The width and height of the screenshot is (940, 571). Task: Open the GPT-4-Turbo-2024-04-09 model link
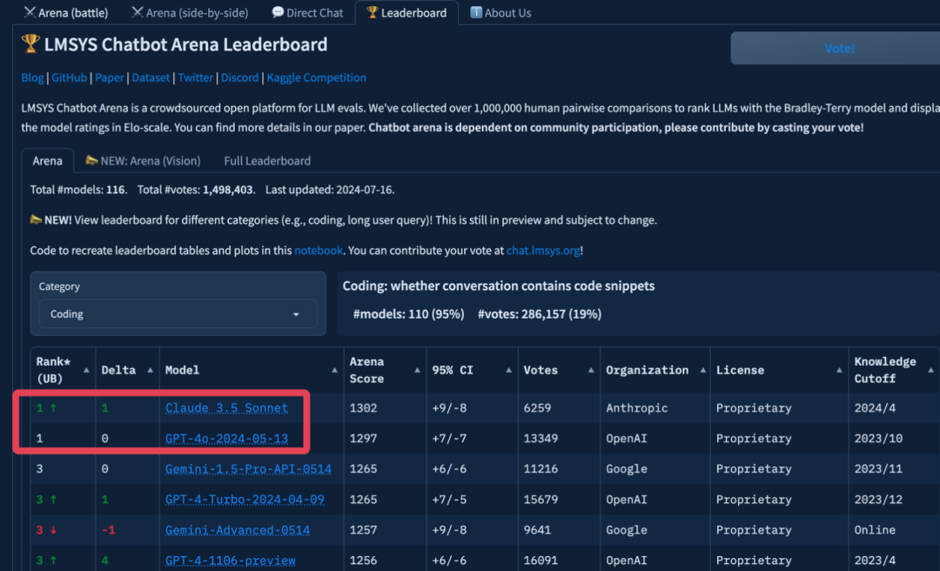[245, 500]
